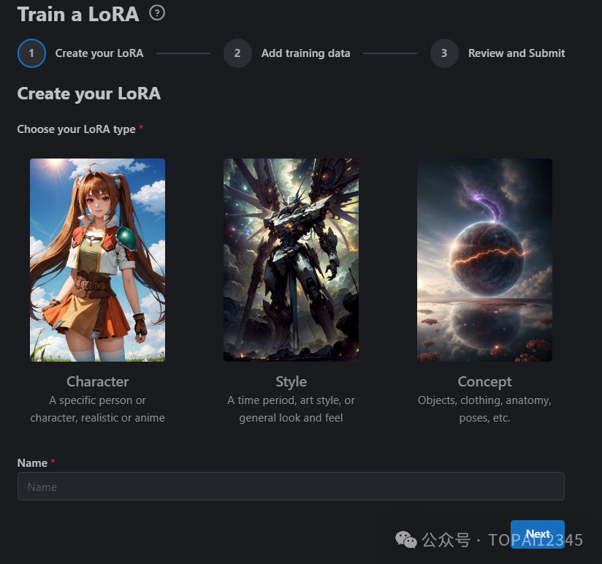The image size is (602, 564).
Task: Go to Review and Submit step label
Action: pos(517,53)
